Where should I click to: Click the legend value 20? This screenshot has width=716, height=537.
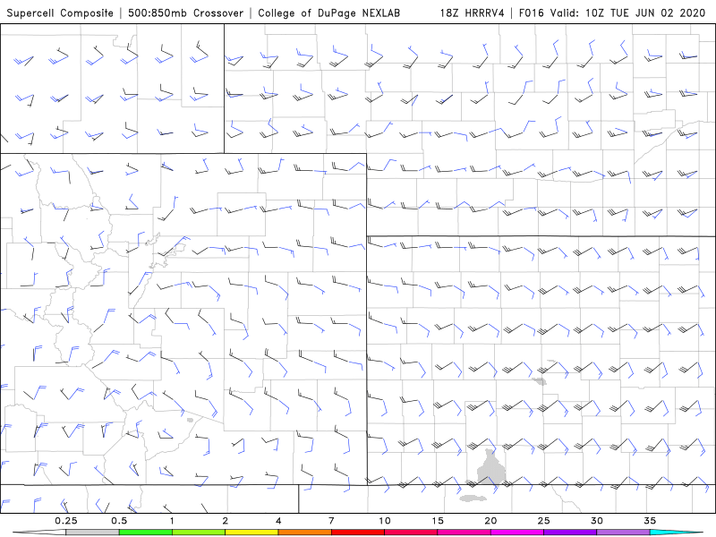point(490,521)
